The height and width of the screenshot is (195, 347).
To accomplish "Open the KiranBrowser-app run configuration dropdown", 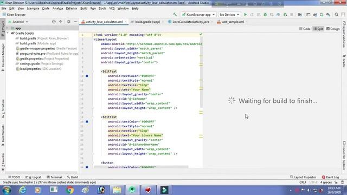I will tap(198, 15).
